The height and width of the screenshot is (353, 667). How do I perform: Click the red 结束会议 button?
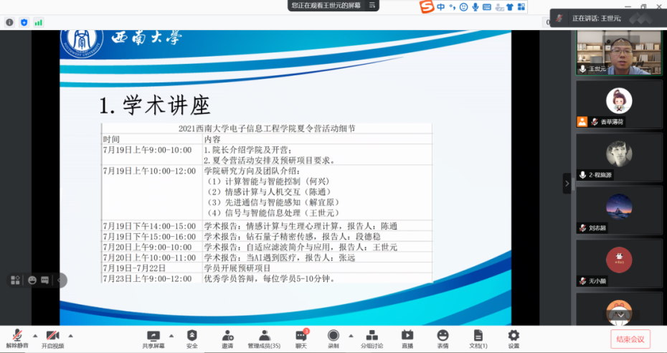pyautogui.click(x=630, y=339)
